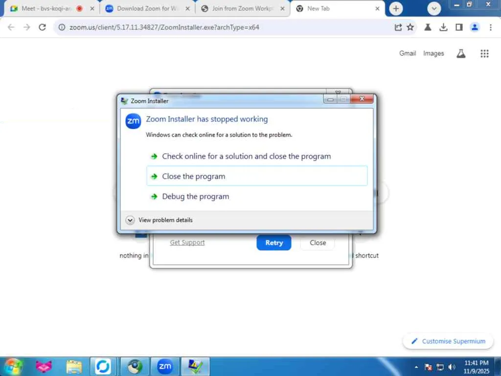This screenshot has height=376, width=501.
Task: Open the pink fox app in taskbar
Action: pyautogui.click(x=44, y=366)
